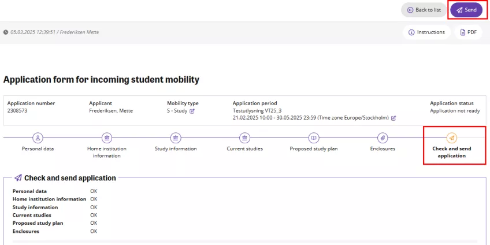Switch to the Personal data step label

38,149
